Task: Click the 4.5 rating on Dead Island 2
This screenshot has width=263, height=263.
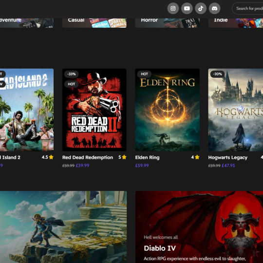Action: tap(45, 157)
